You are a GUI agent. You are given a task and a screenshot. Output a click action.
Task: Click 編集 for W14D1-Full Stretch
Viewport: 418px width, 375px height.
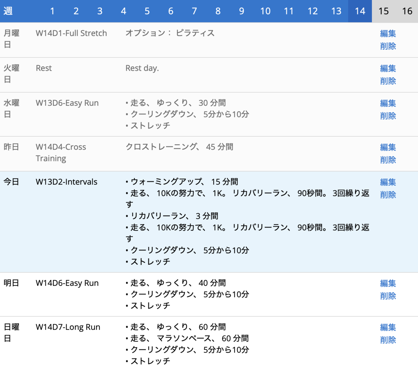tap(388, 33)
